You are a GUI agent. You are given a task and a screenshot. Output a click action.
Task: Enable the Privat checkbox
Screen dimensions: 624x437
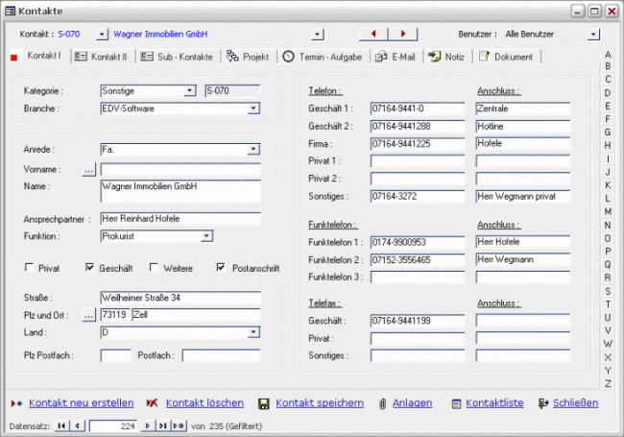30,268
